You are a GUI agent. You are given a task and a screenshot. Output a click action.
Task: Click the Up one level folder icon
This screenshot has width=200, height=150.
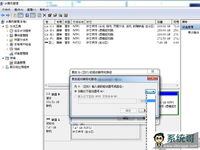click(x=15, y=15)
